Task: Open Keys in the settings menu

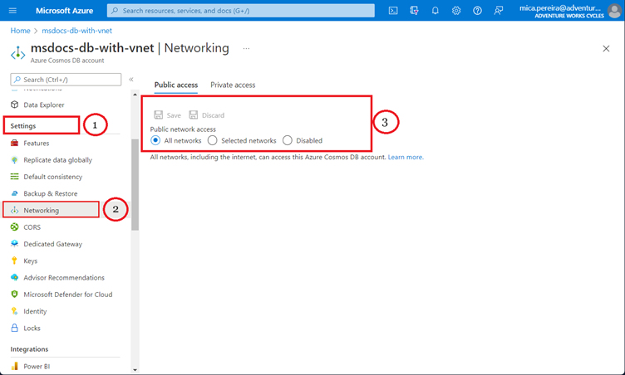Action: pos(30,261)
